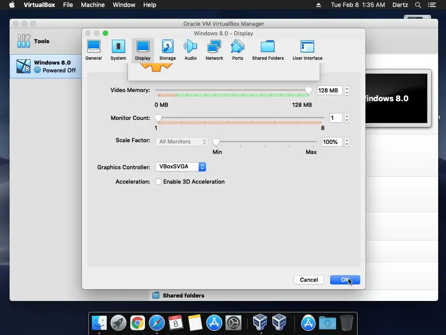
Task: Open Notes from the Dock
Action: click(x=195, y=323)
